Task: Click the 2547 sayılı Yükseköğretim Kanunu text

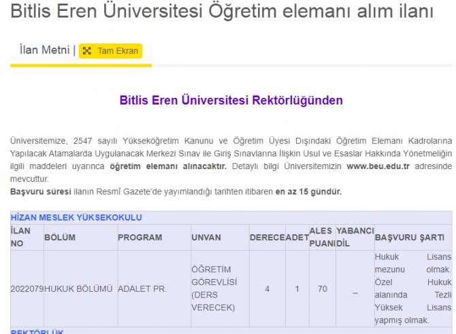Action: point(144,141)
